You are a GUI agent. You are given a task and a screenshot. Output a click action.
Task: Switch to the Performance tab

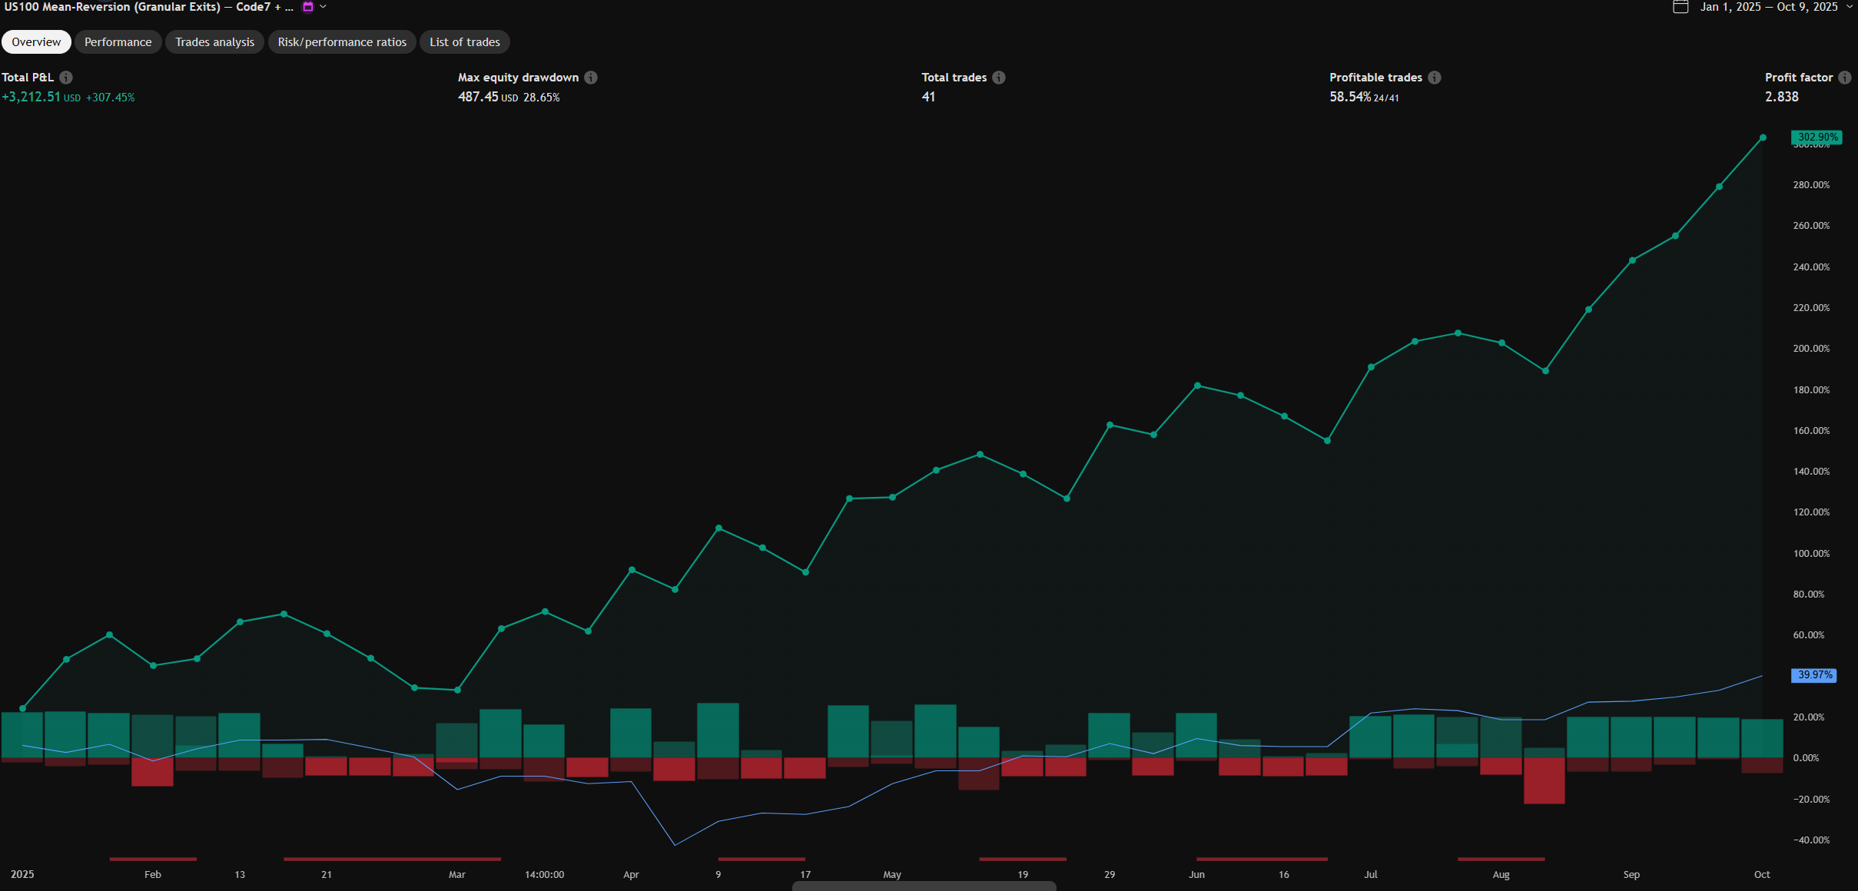118,42
